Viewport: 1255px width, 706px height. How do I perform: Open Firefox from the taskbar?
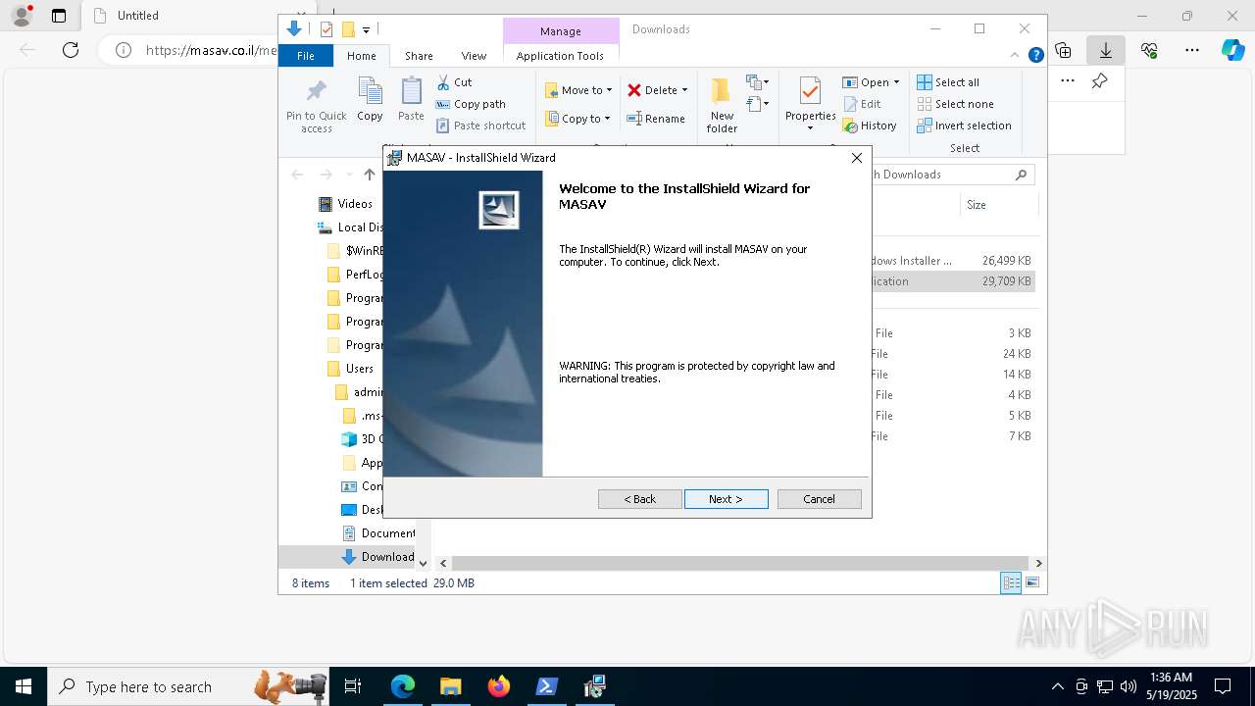coord(498,686)
